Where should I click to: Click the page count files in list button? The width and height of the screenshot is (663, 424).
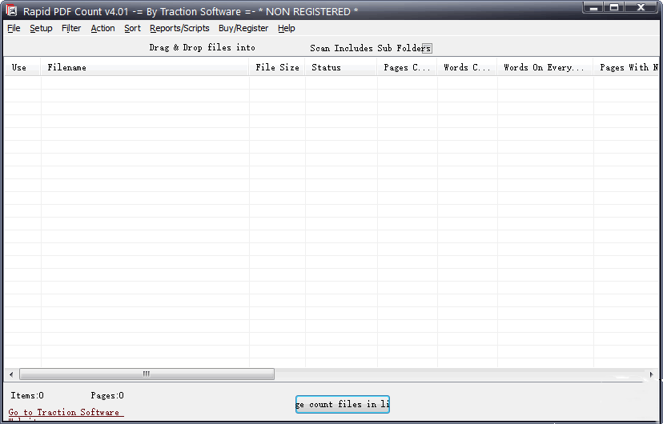click(x=343, y=404)
